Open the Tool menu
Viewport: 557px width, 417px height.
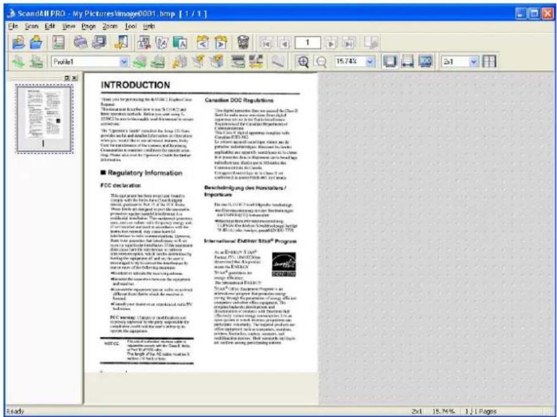(x=130, y=26)
